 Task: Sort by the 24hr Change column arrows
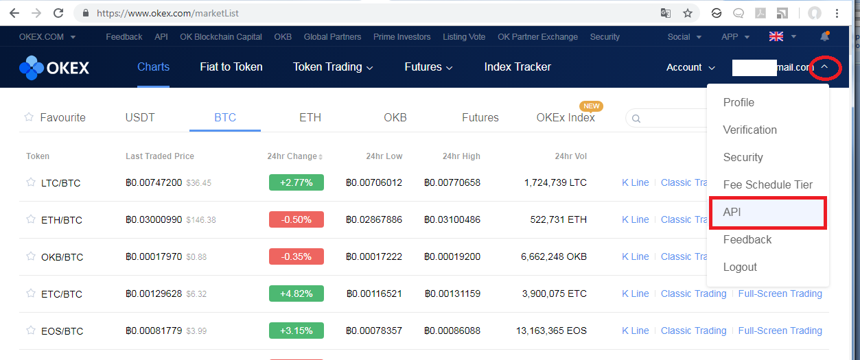coord(321,157)
